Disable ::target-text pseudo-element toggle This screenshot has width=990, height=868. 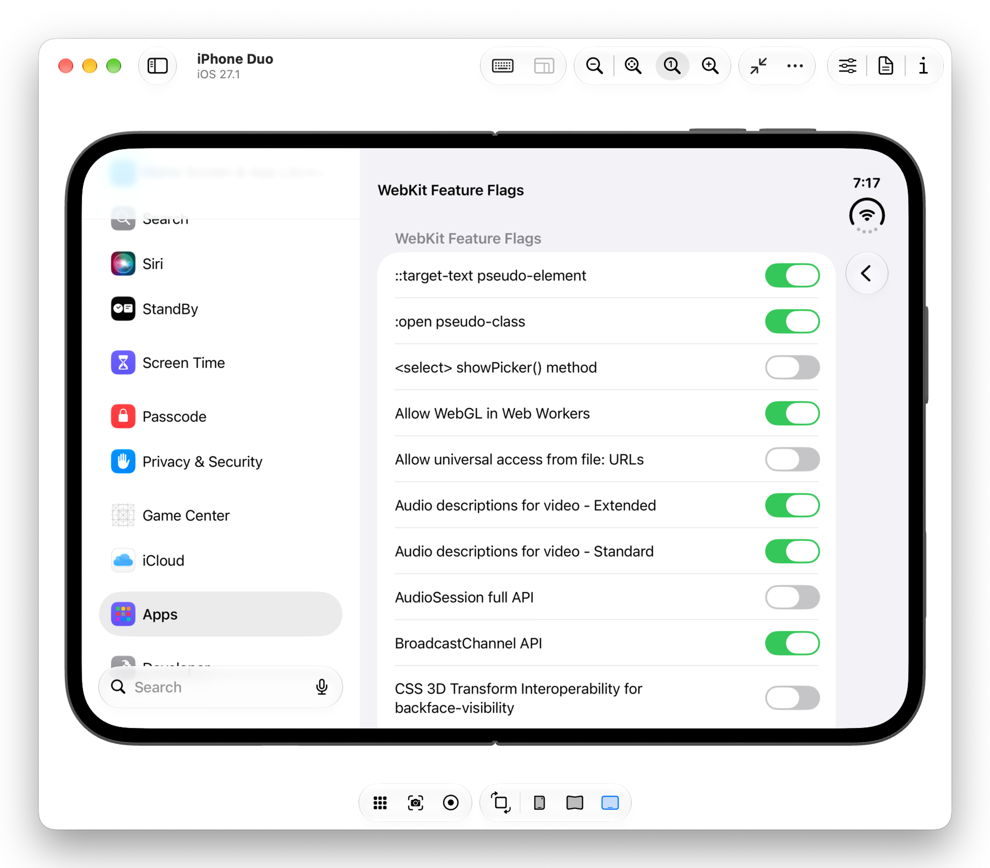pos(792,275)
